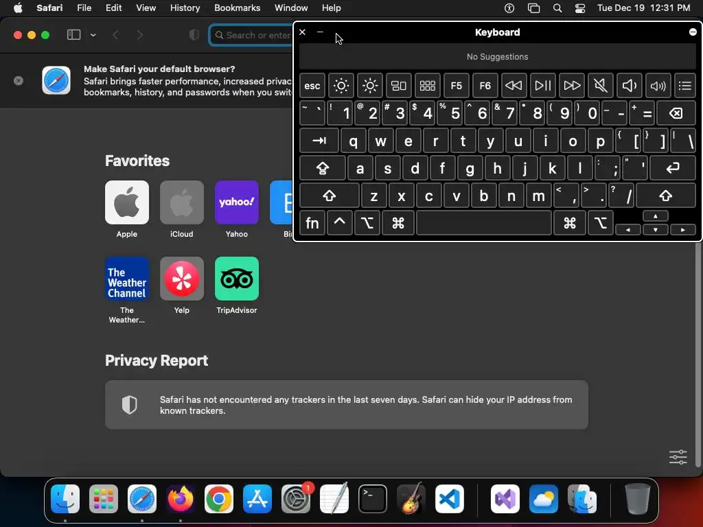Screen dimensions: 703x527
Task: Tap the space bar on virtual keyboard
Action: [484, 223]
